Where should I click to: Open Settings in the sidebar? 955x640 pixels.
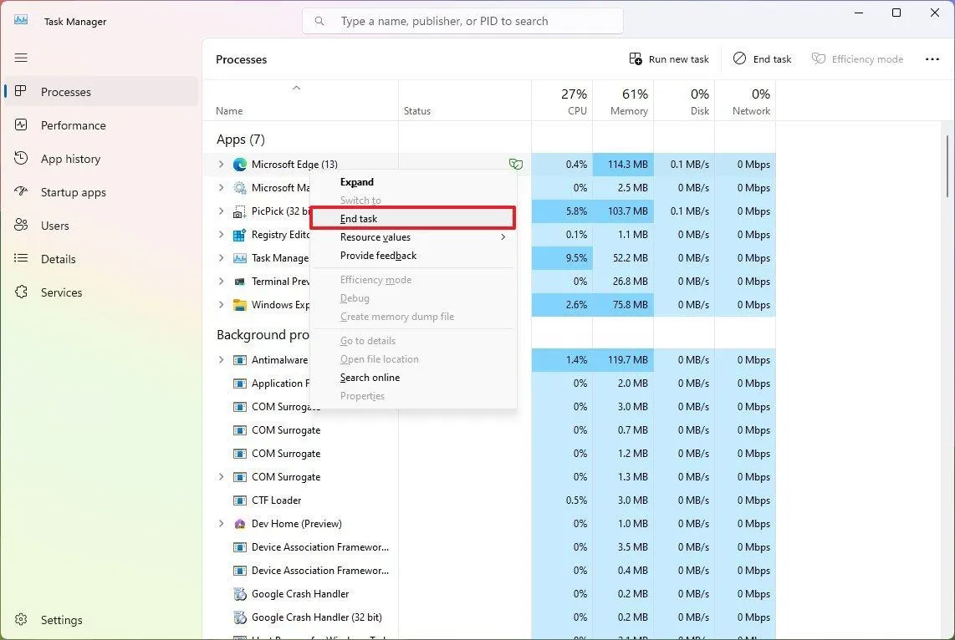pyautogui.click(x=101, y=619)
